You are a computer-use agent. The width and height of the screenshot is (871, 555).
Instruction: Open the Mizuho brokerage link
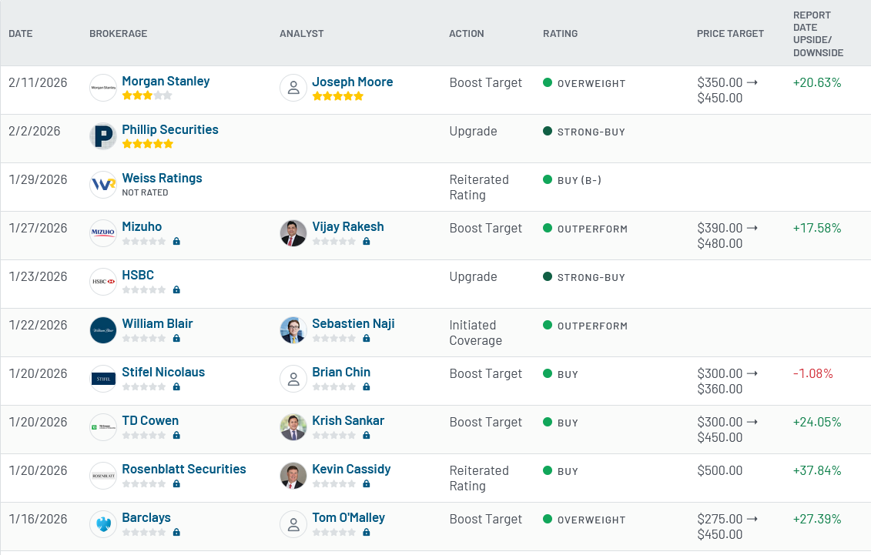[x=142, y=226]
